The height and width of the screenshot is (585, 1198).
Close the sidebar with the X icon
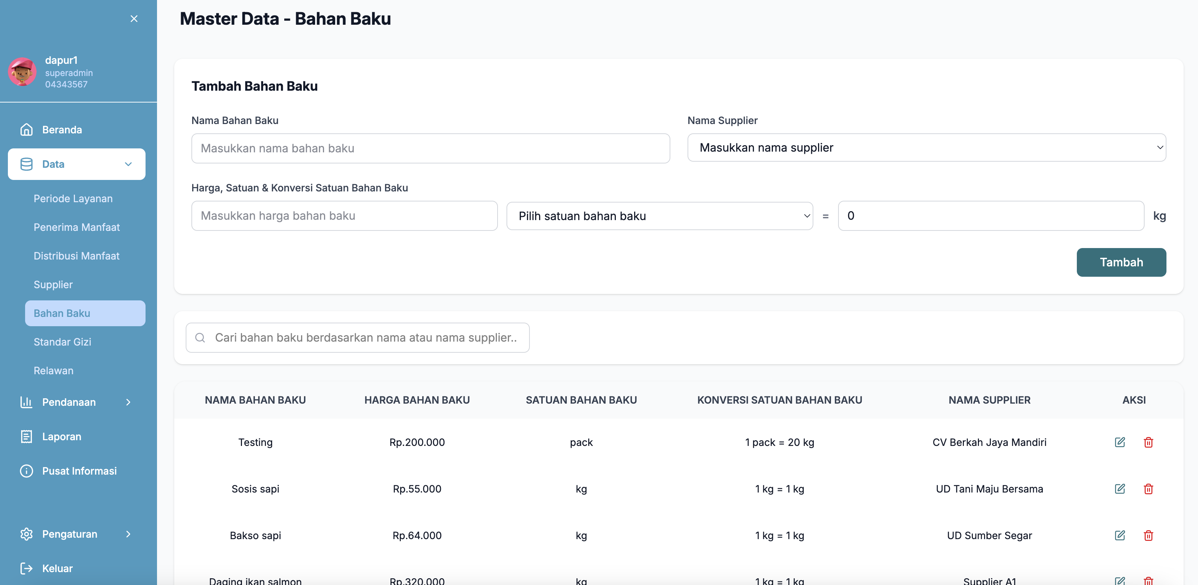tap(134, 19)
